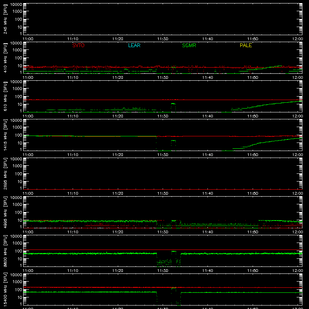
Task: Click the cyan LEAR station label
Action: pos(134,45)
